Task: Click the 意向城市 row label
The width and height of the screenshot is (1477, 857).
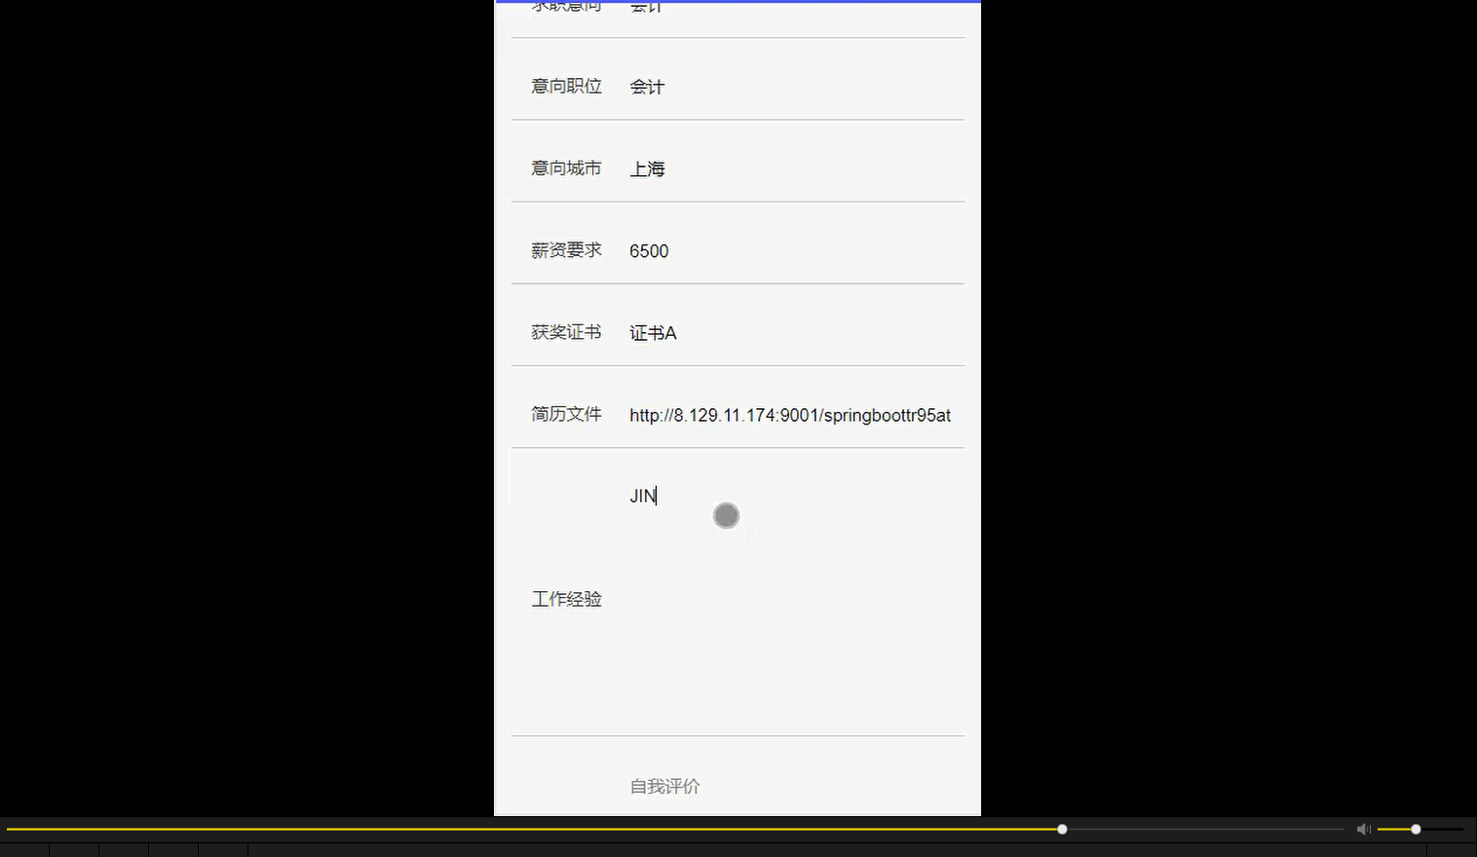Action: pos(565,168)
